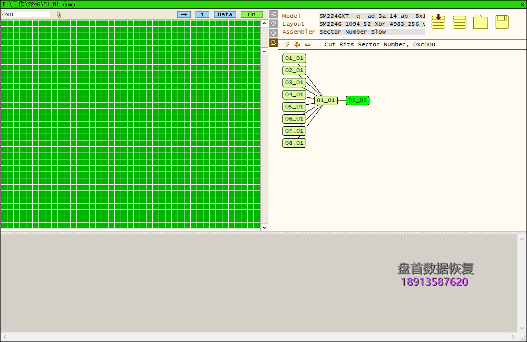Click the blue arrow direction button
The image size is (527, 342).
coord(184,14)
